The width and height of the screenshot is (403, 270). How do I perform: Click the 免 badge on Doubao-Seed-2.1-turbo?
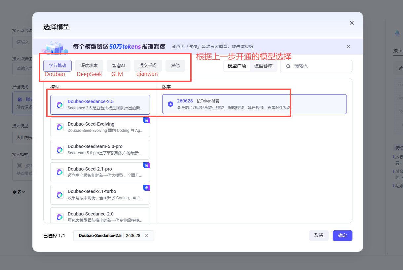click(146, 188)
